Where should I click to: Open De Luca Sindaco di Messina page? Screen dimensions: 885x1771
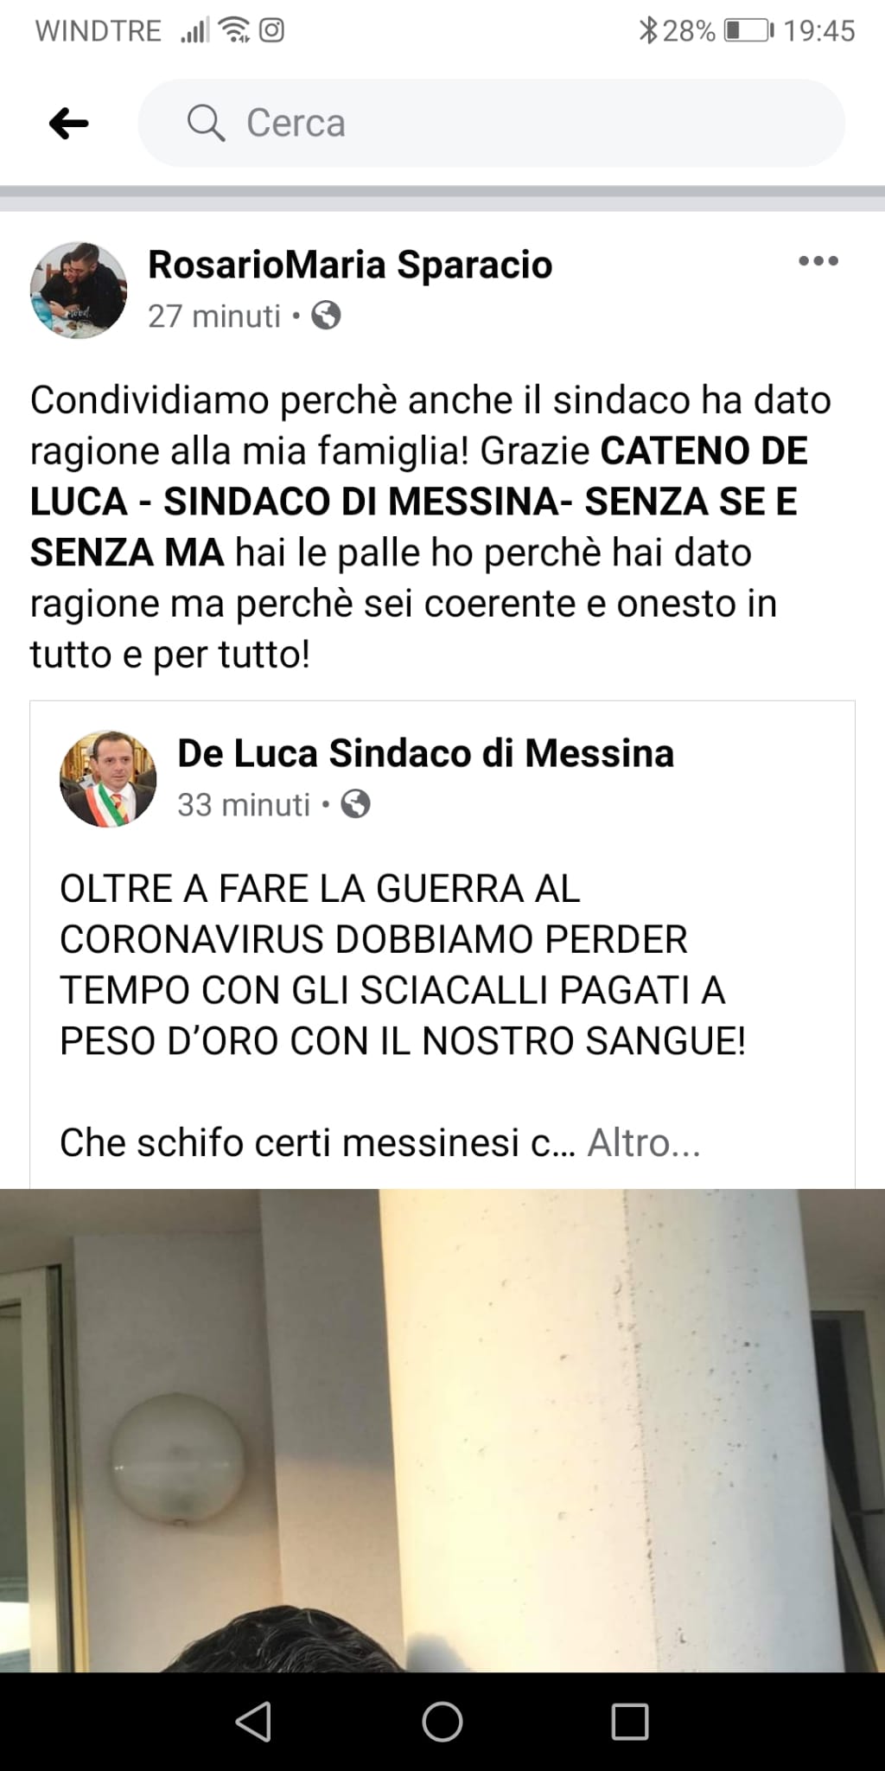tap(425, 753)
